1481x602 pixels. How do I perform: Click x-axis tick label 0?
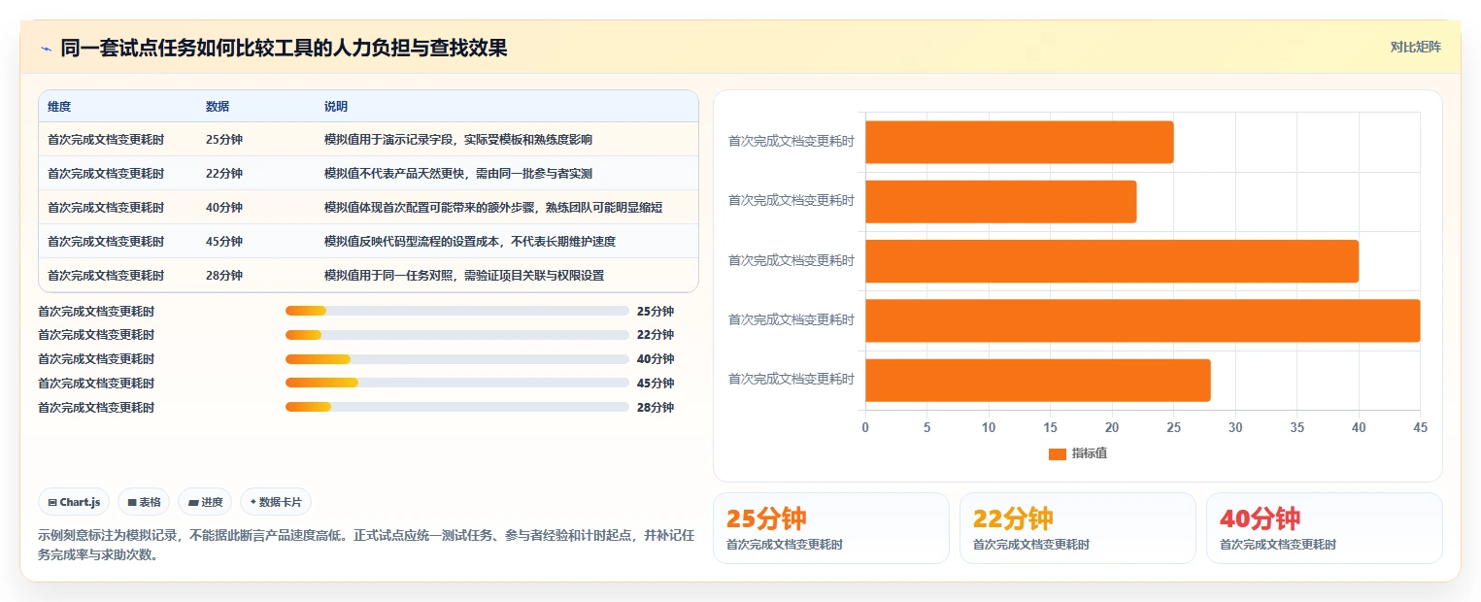click(x=865, y=427)
